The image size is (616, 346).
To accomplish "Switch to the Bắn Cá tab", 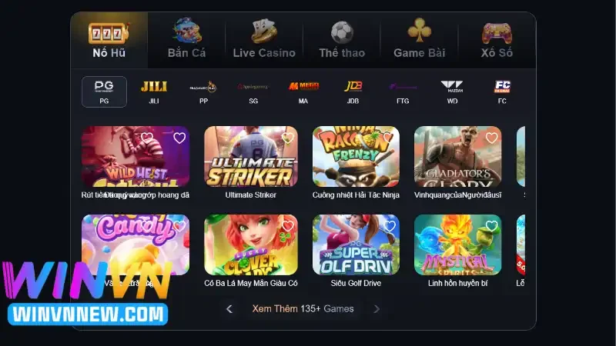I will tap(186, 40).
